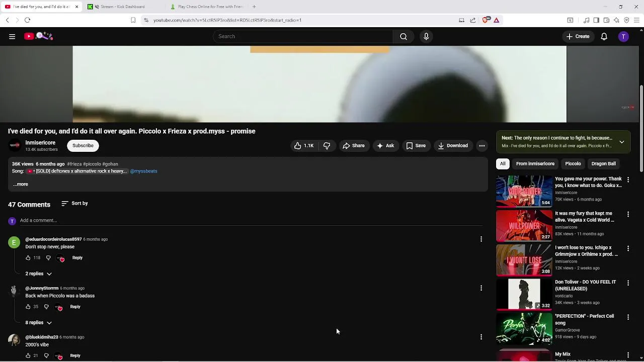This screenshot has height=362, width=644.
Task: Like bluekidmiha23's comment
Action: coord(28,355)
